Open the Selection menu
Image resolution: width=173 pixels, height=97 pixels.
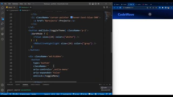(15, 4)
